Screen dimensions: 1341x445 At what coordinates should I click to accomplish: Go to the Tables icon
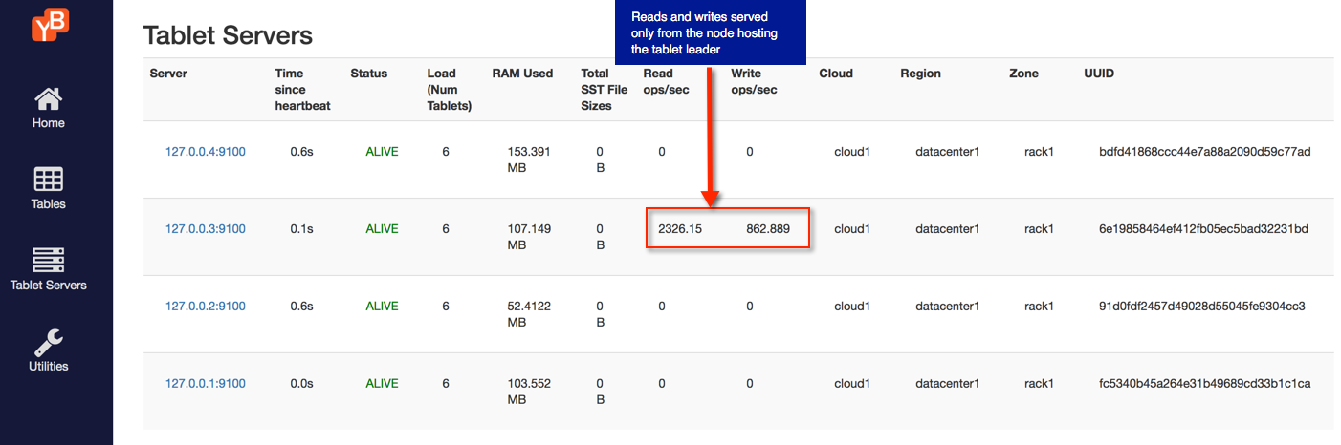[49, 180]
